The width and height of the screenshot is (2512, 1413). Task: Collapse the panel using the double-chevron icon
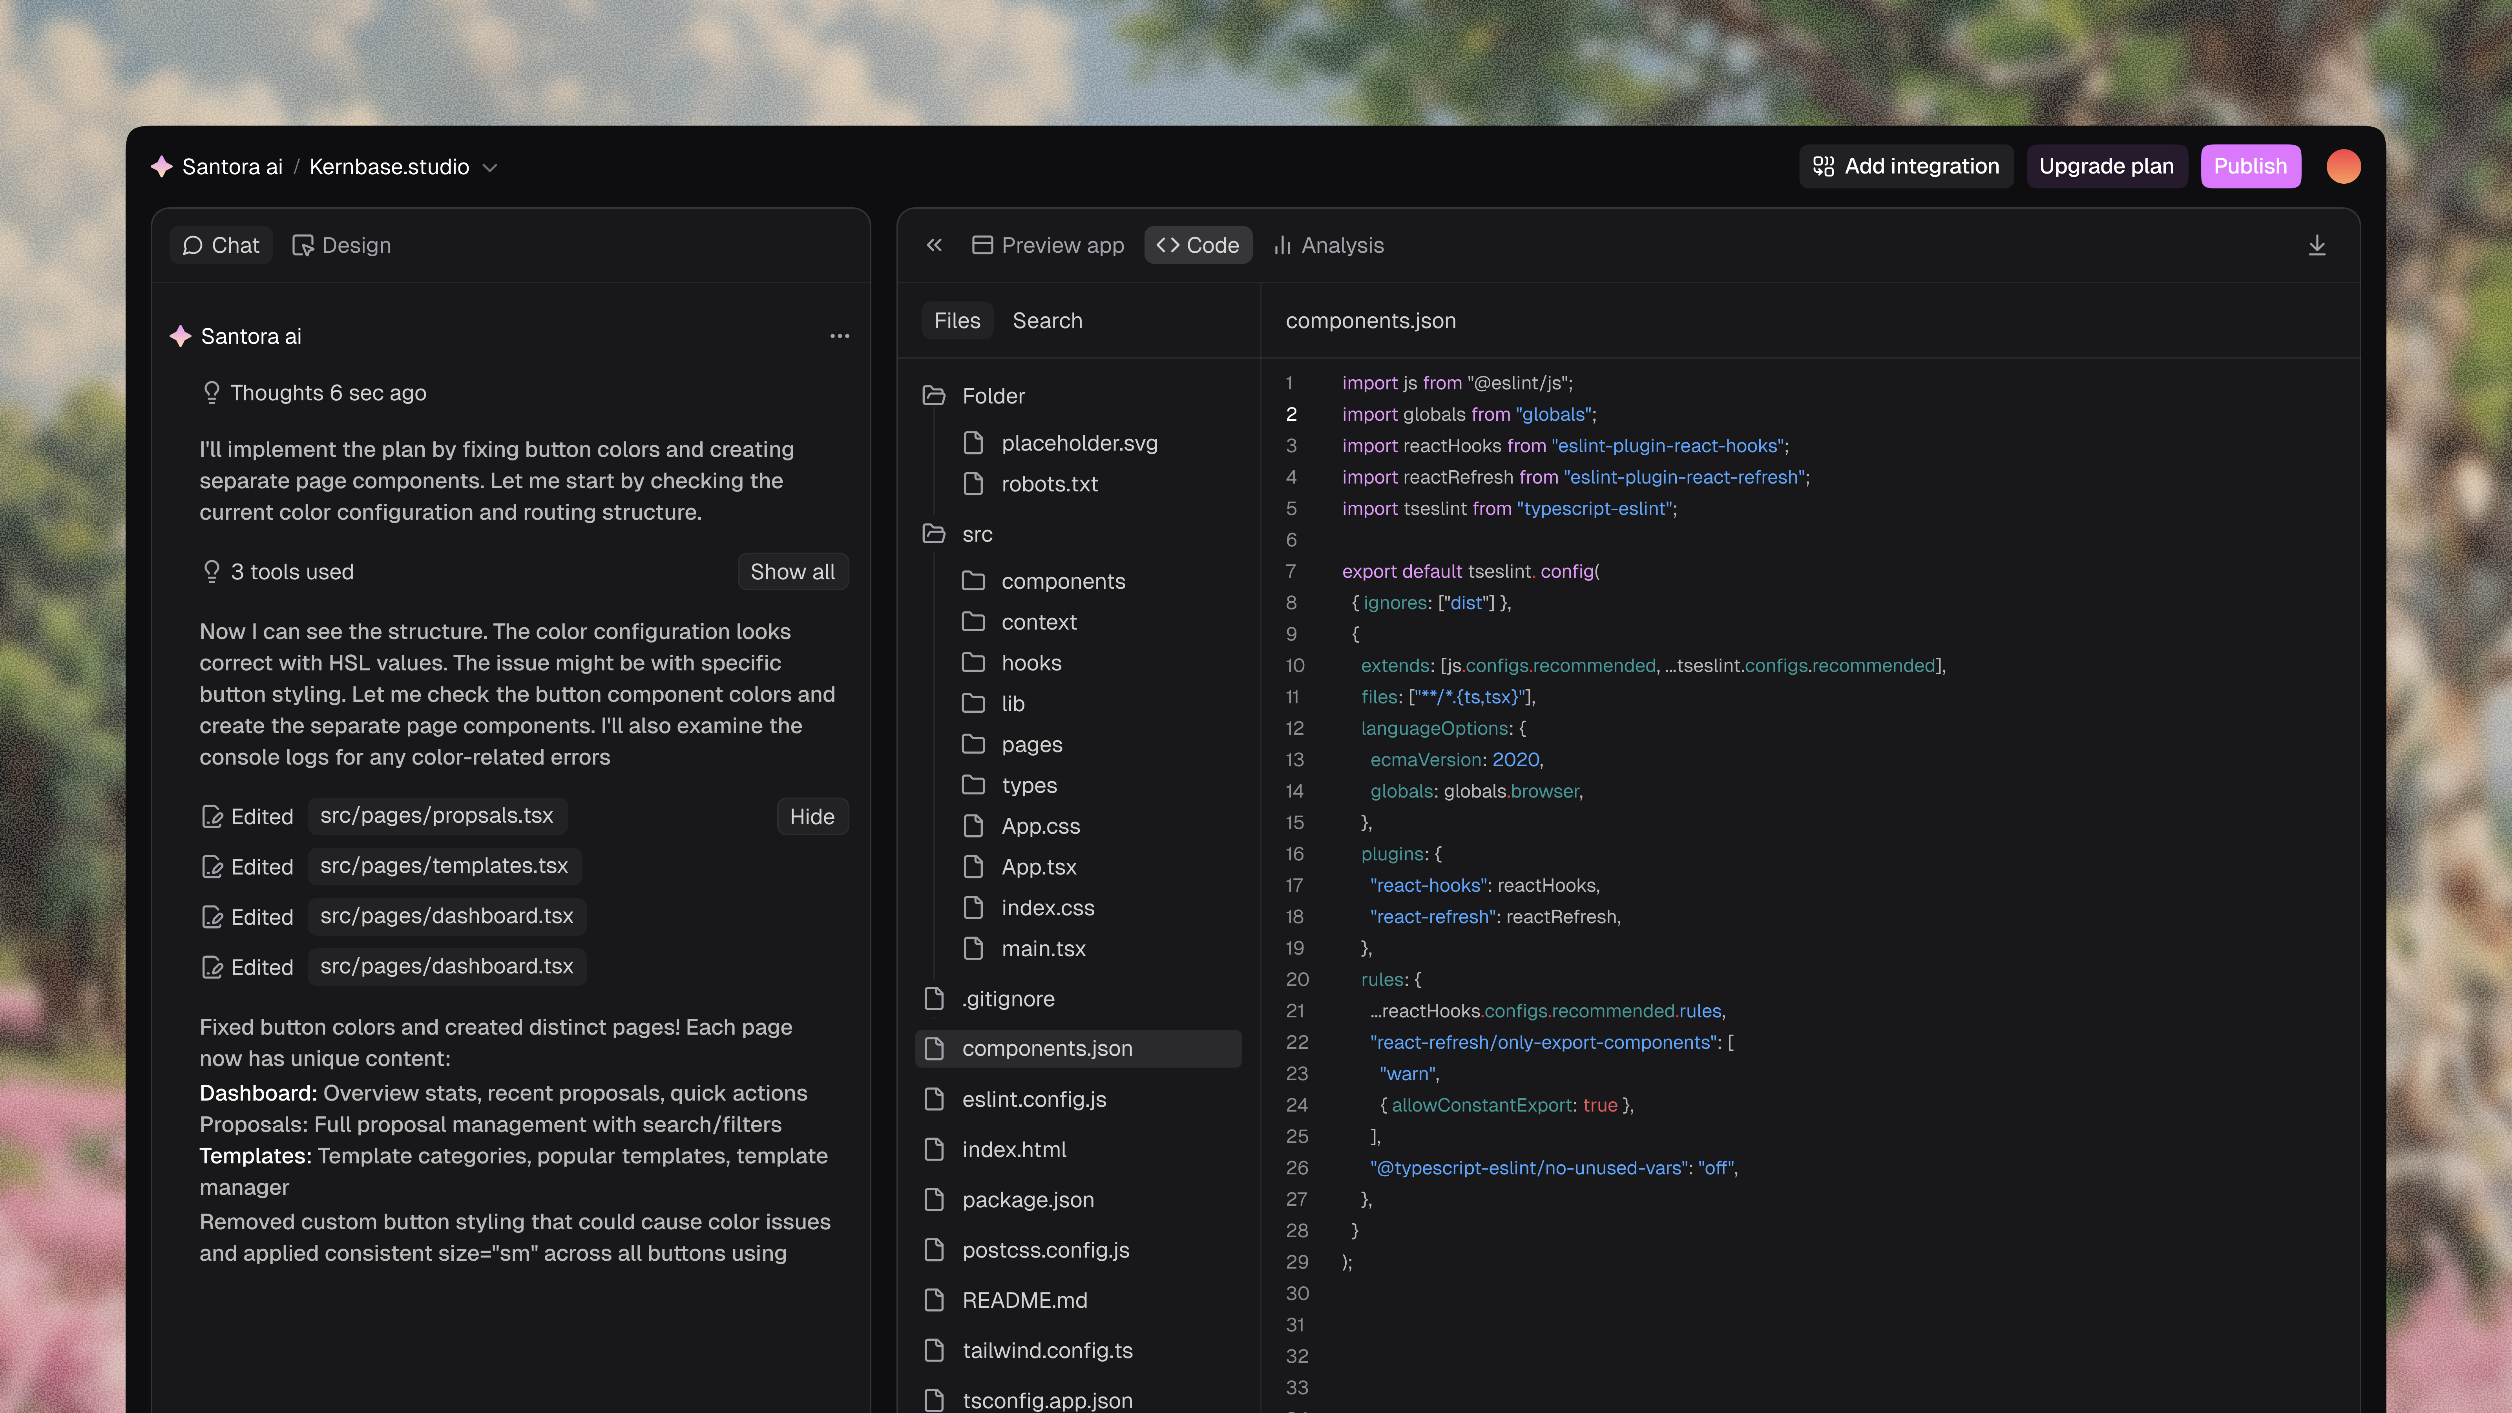click(x=934, y=245)
